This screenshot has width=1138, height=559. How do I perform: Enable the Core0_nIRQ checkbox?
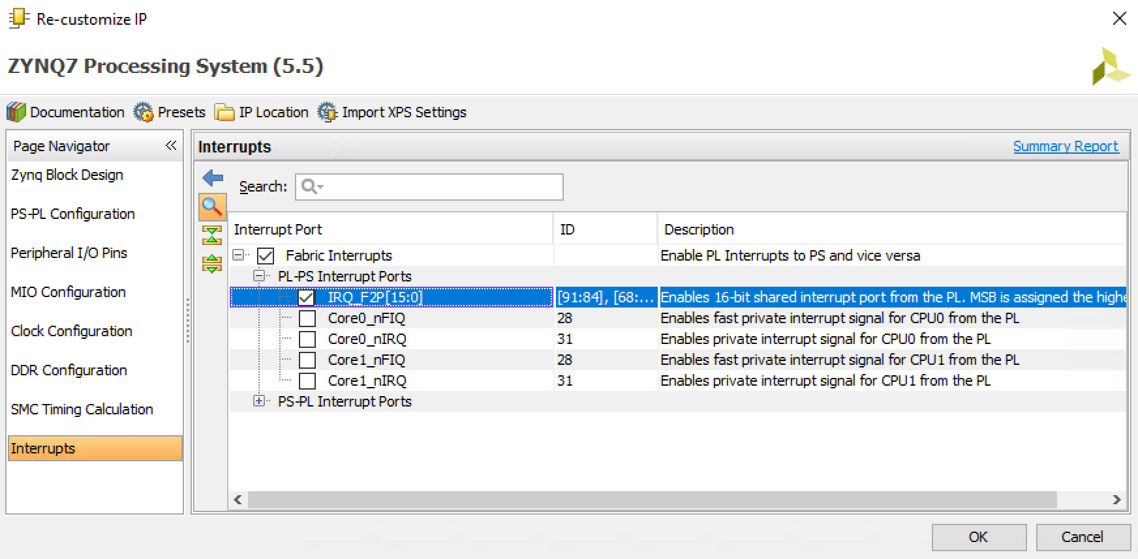click(307, 339)
